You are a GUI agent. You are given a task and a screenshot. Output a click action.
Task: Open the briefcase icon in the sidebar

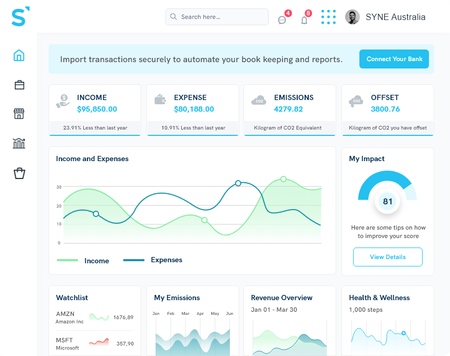pyautogui.click(x=19, y=85)
